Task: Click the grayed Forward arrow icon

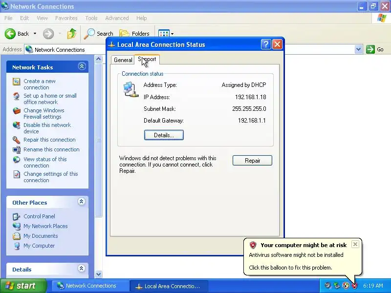Action: coord(48,34)
